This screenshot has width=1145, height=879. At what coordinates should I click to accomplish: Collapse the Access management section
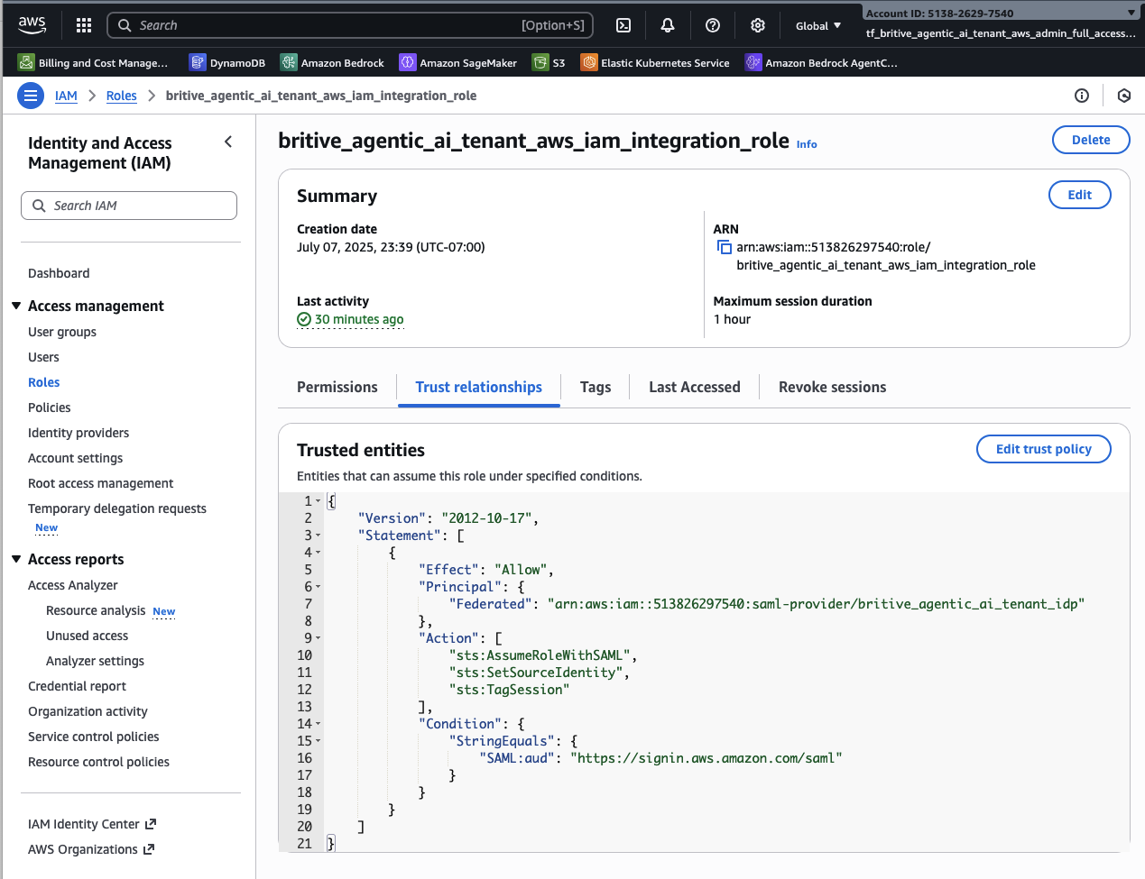coord(16,307)
